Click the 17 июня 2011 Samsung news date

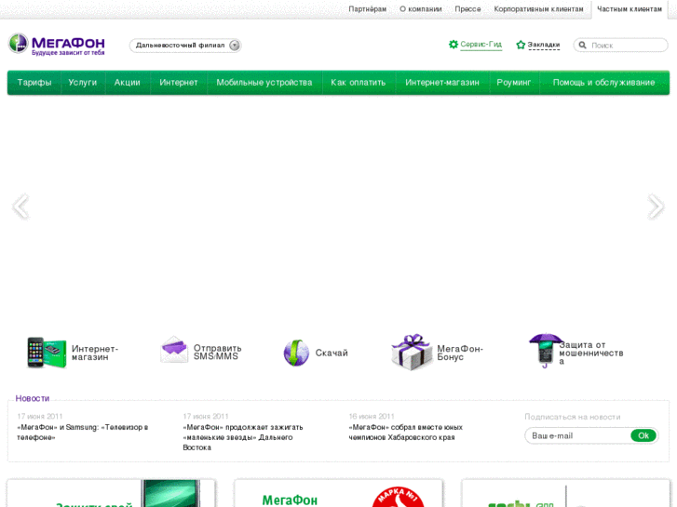point(40,417)
